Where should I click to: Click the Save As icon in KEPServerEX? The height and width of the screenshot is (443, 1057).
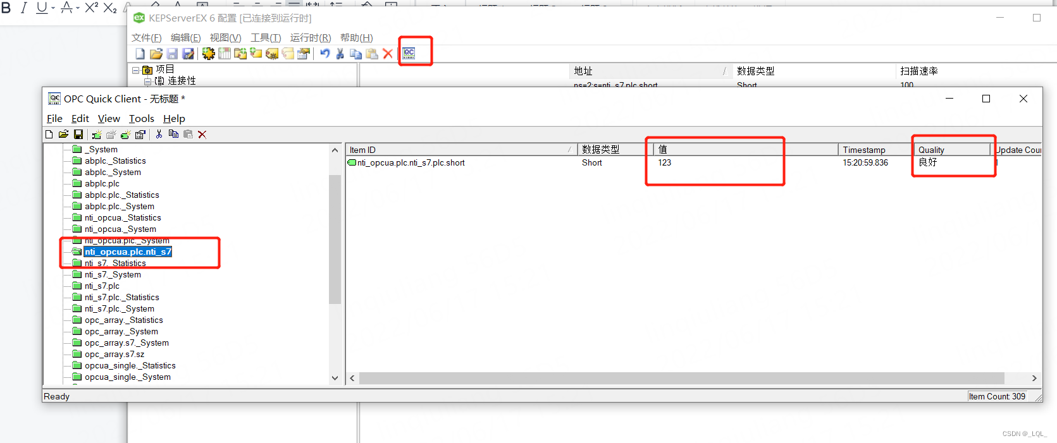(189, 54)
